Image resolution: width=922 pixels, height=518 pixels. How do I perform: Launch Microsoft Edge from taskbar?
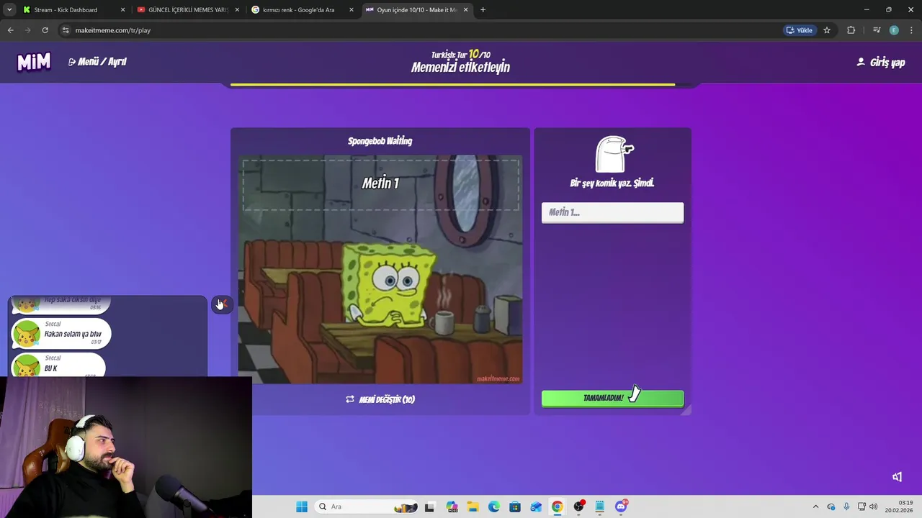coord(494,506)
